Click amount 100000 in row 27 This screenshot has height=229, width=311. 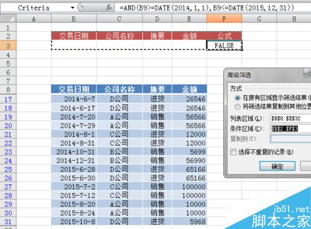coord(189,187)
